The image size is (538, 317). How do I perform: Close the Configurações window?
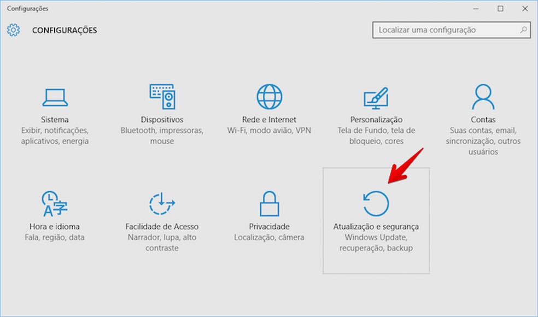pos(525,9)
